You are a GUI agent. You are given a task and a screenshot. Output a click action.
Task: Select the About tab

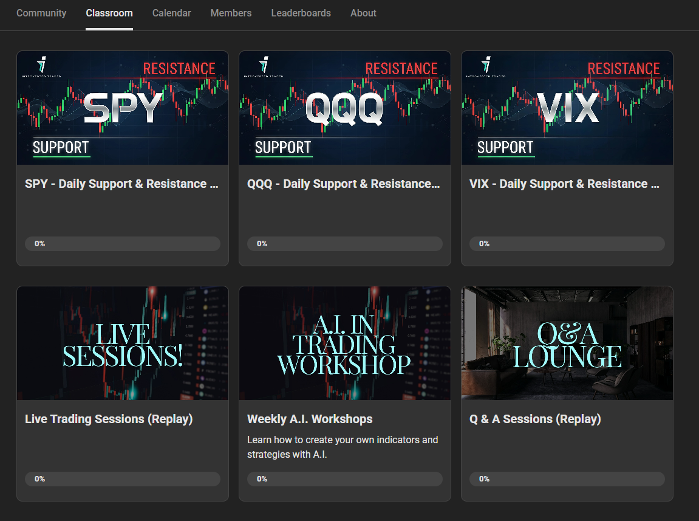click(363, 13)
